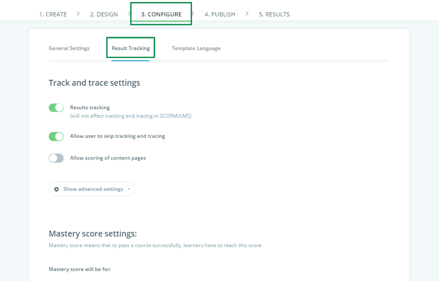Go to the 2. DESIGN step

click(104, 14)
